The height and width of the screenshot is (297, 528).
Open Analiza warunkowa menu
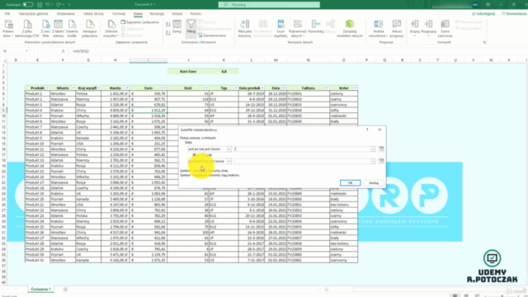(378, 29)
